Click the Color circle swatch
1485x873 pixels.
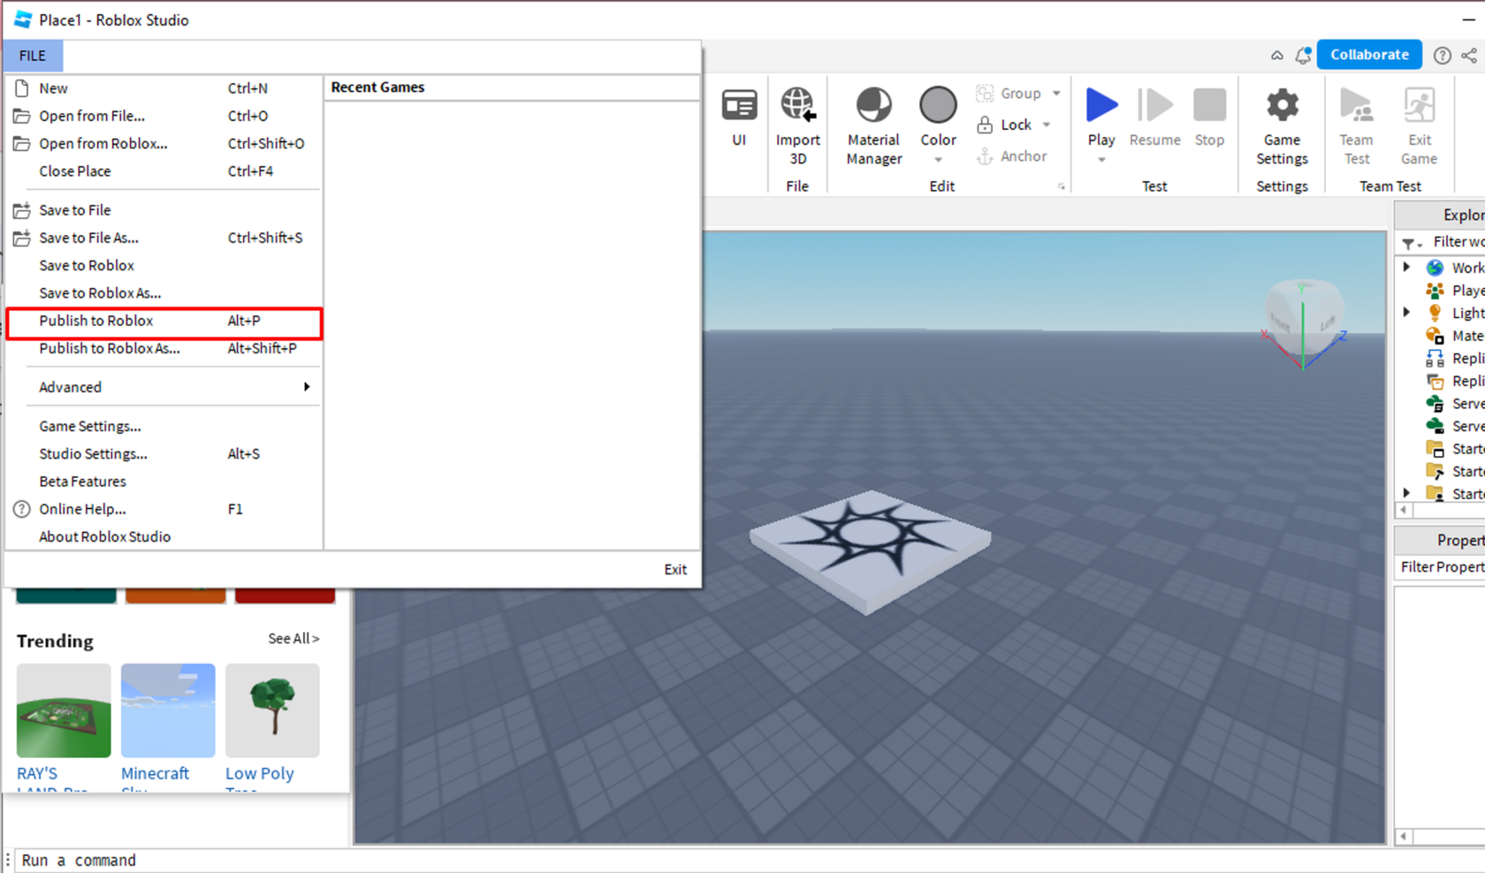point(938,104)
